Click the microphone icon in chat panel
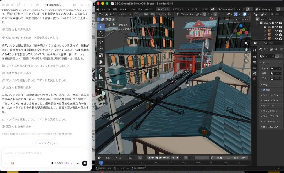Viewport: 284px width, 173px height. tap(77, 163)
